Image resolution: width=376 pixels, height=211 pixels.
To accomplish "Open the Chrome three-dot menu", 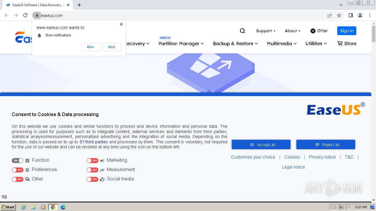I will pyautogui.click(x=369, y=15).
